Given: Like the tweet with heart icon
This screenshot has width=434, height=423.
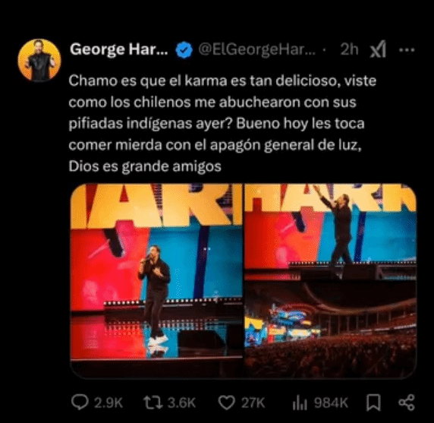Looking at the screenshot, I should point(227,402).
